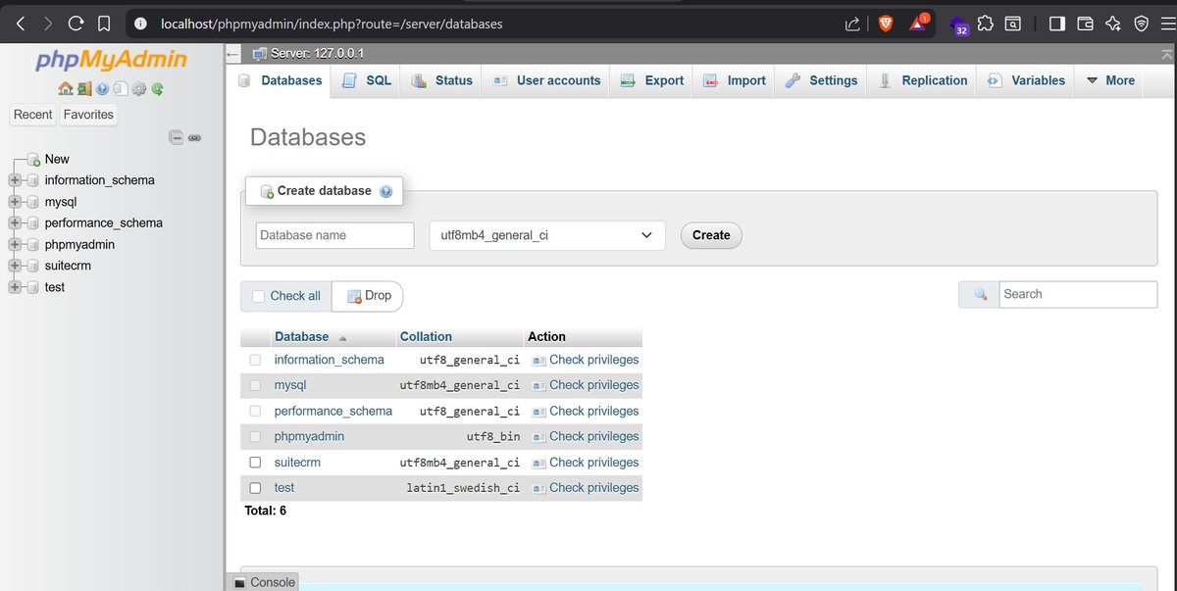This screenshot has width=1177, height=591.
Task: Open the Console bar at bottom
Action: pyautogui.click(x=263, y=582)
